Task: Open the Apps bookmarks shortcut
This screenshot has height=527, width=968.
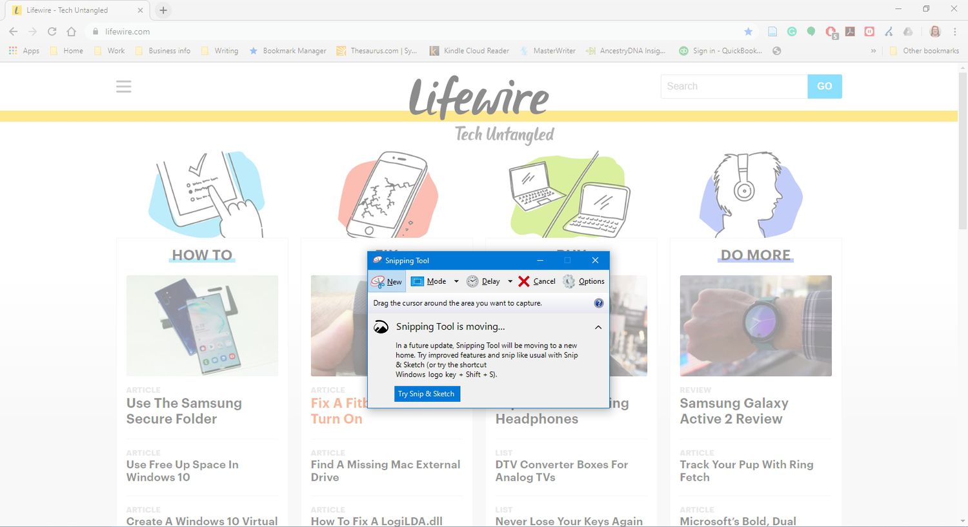Action: pyautogui.click(x=24, y=50)
